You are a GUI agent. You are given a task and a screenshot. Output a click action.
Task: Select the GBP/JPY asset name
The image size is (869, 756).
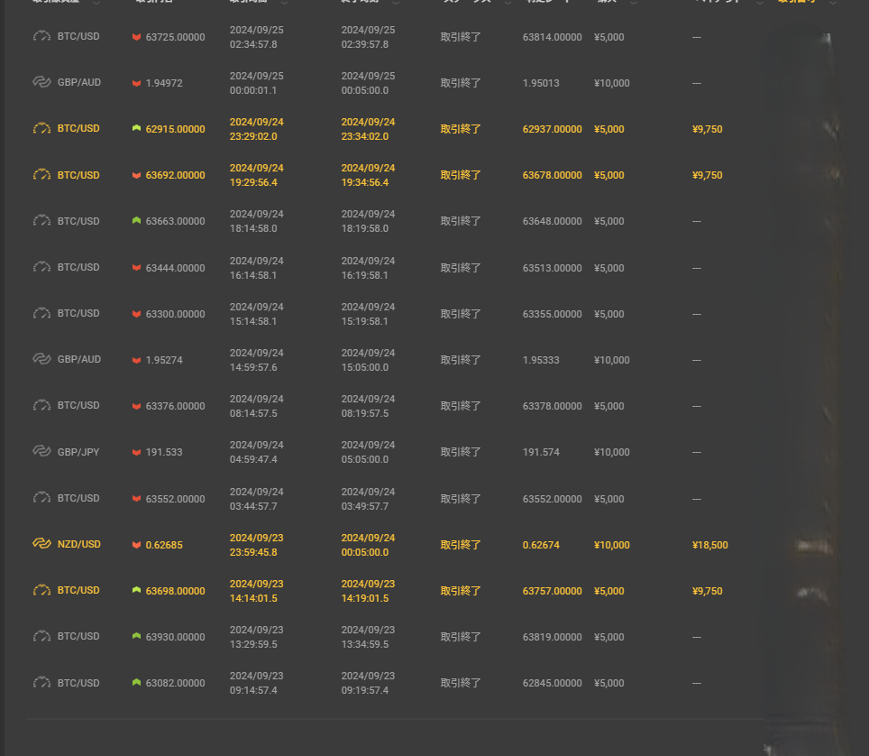click(x=78, y=452)
